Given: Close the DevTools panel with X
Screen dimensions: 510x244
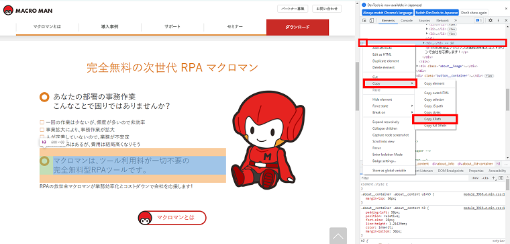Looking at the screenshot, I should pos(506,21).
